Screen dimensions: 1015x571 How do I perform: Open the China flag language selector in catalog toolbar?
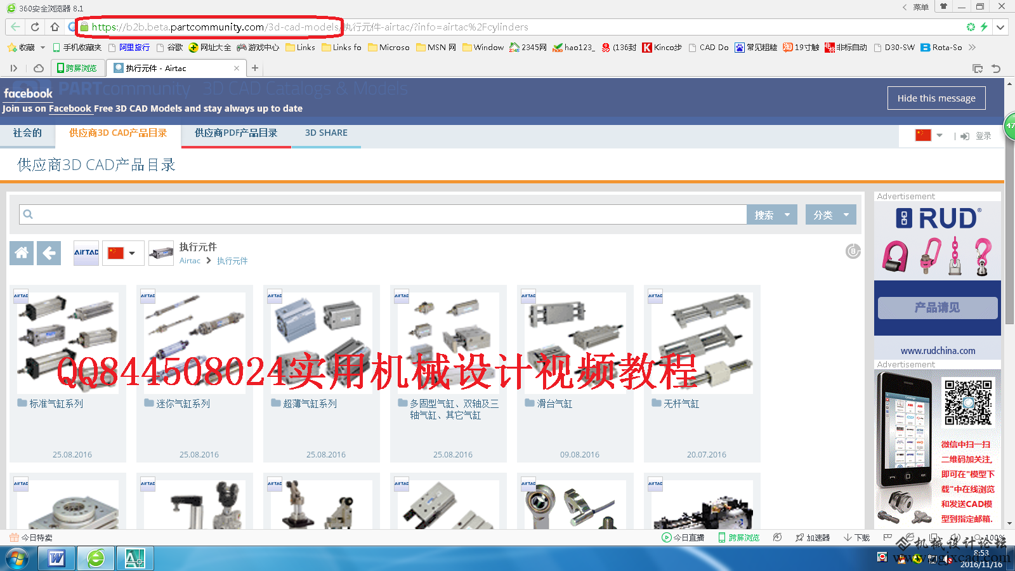[x=123, y=253]
